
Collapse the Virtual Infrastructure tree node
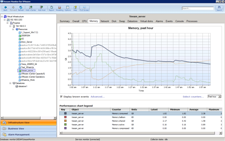[x=2, y=16]
